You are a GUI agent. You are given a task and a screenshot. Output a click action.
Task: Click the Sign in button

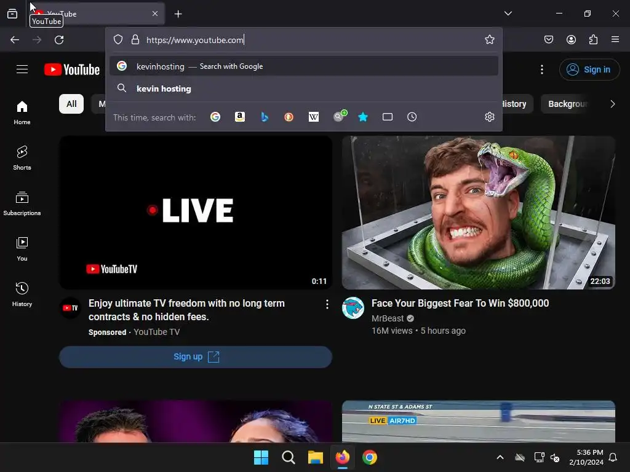pos(589,69)
